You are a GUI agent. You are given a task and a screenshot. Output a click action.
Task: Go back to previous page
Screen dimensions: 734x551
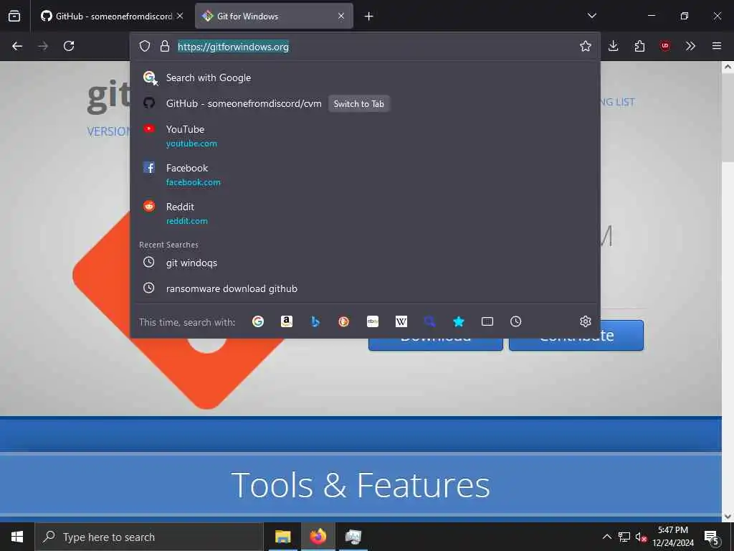pyautogui.click(x=17, y=46)
